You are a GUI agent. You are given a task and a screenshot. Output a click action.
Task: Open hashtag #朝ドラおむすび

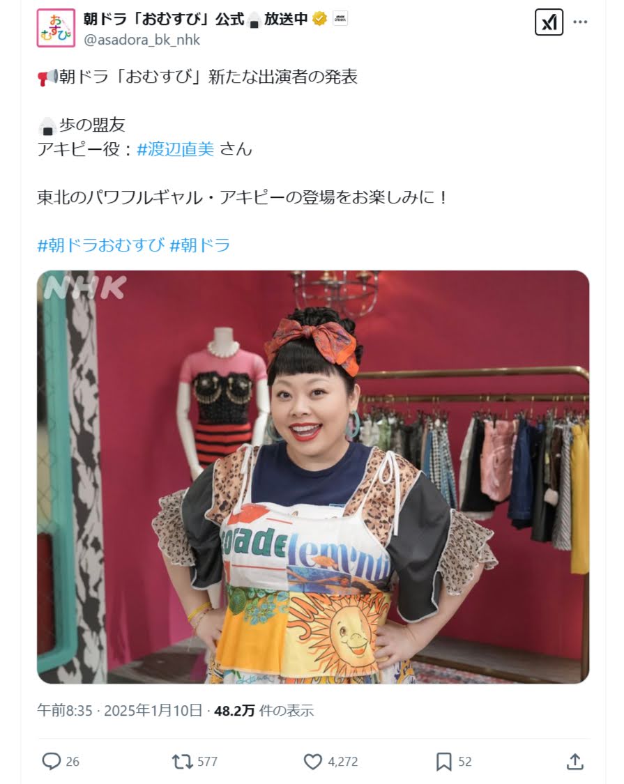pyautogui.click(x=100, y=245)
